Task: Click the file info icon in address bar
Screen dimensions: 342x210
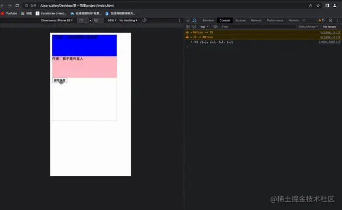Action: coord(26,6)
